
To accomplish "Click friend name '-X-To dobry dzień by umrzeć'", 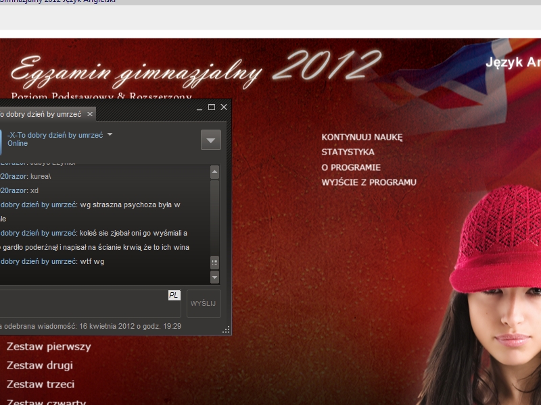I will pos(55,135).
